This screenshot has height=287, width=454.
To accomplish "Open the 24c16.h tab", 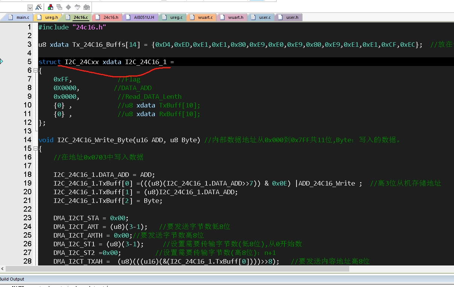I will 108,17.
